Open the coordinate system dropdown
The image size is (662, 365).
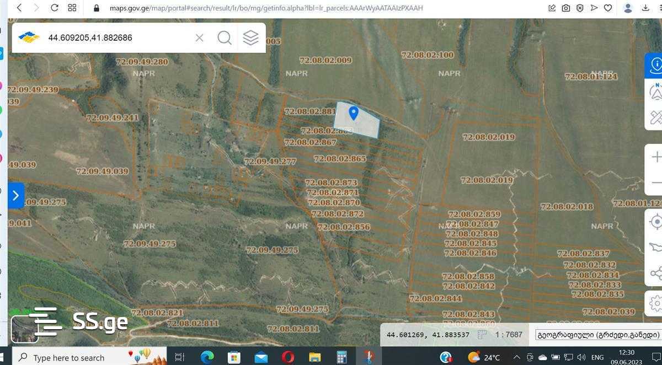tap(597, 335)
